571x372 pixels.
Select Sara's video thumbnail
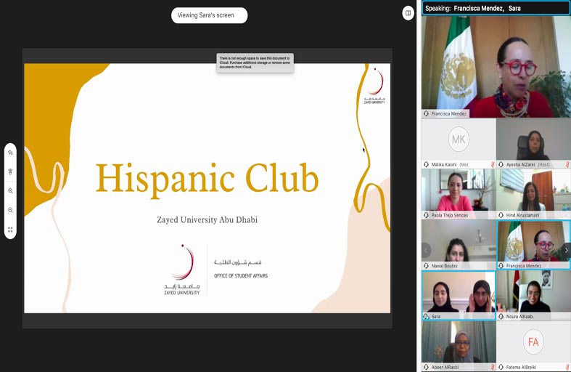pos(459,292)
